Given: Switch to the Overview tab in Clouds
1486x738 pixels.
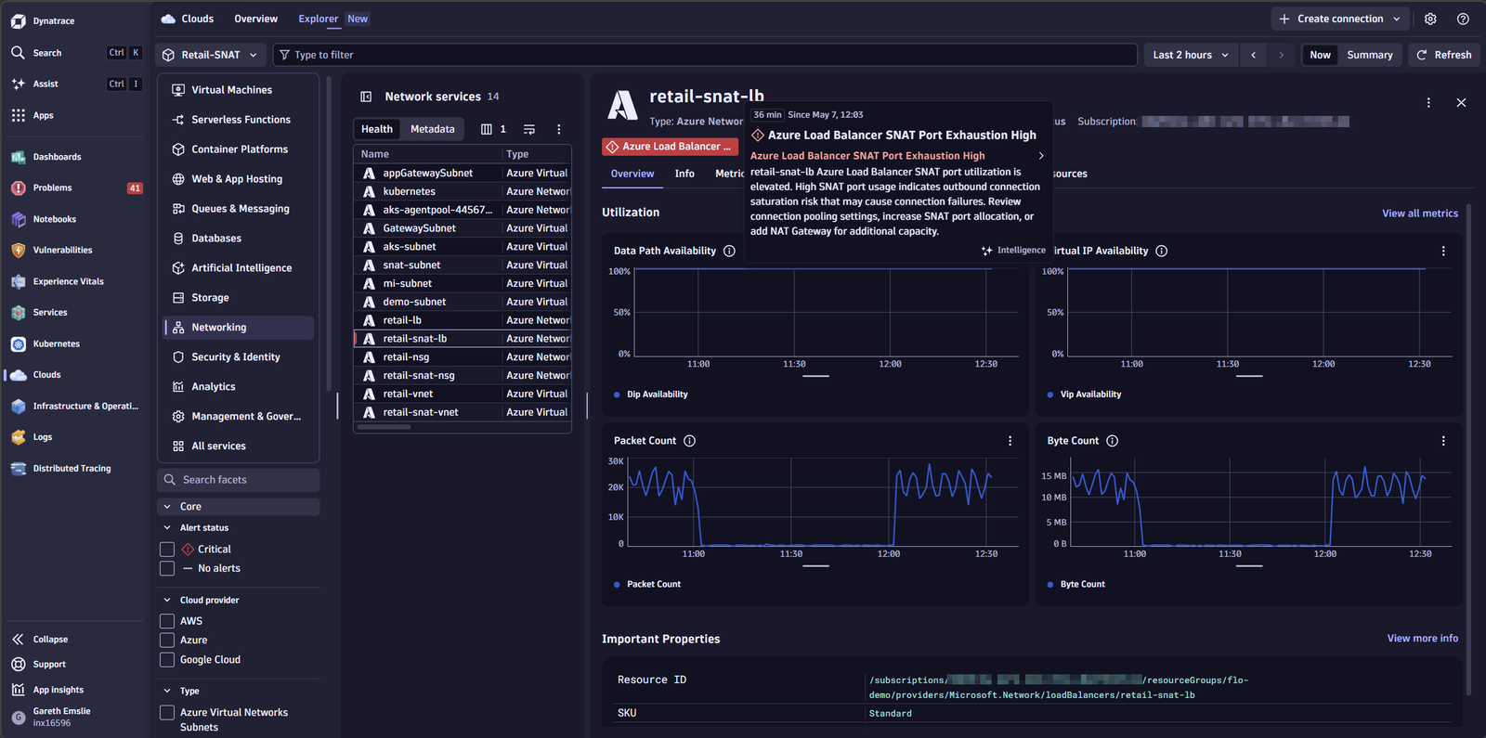Looking at the screenshot, I should [x=255, y=19].
